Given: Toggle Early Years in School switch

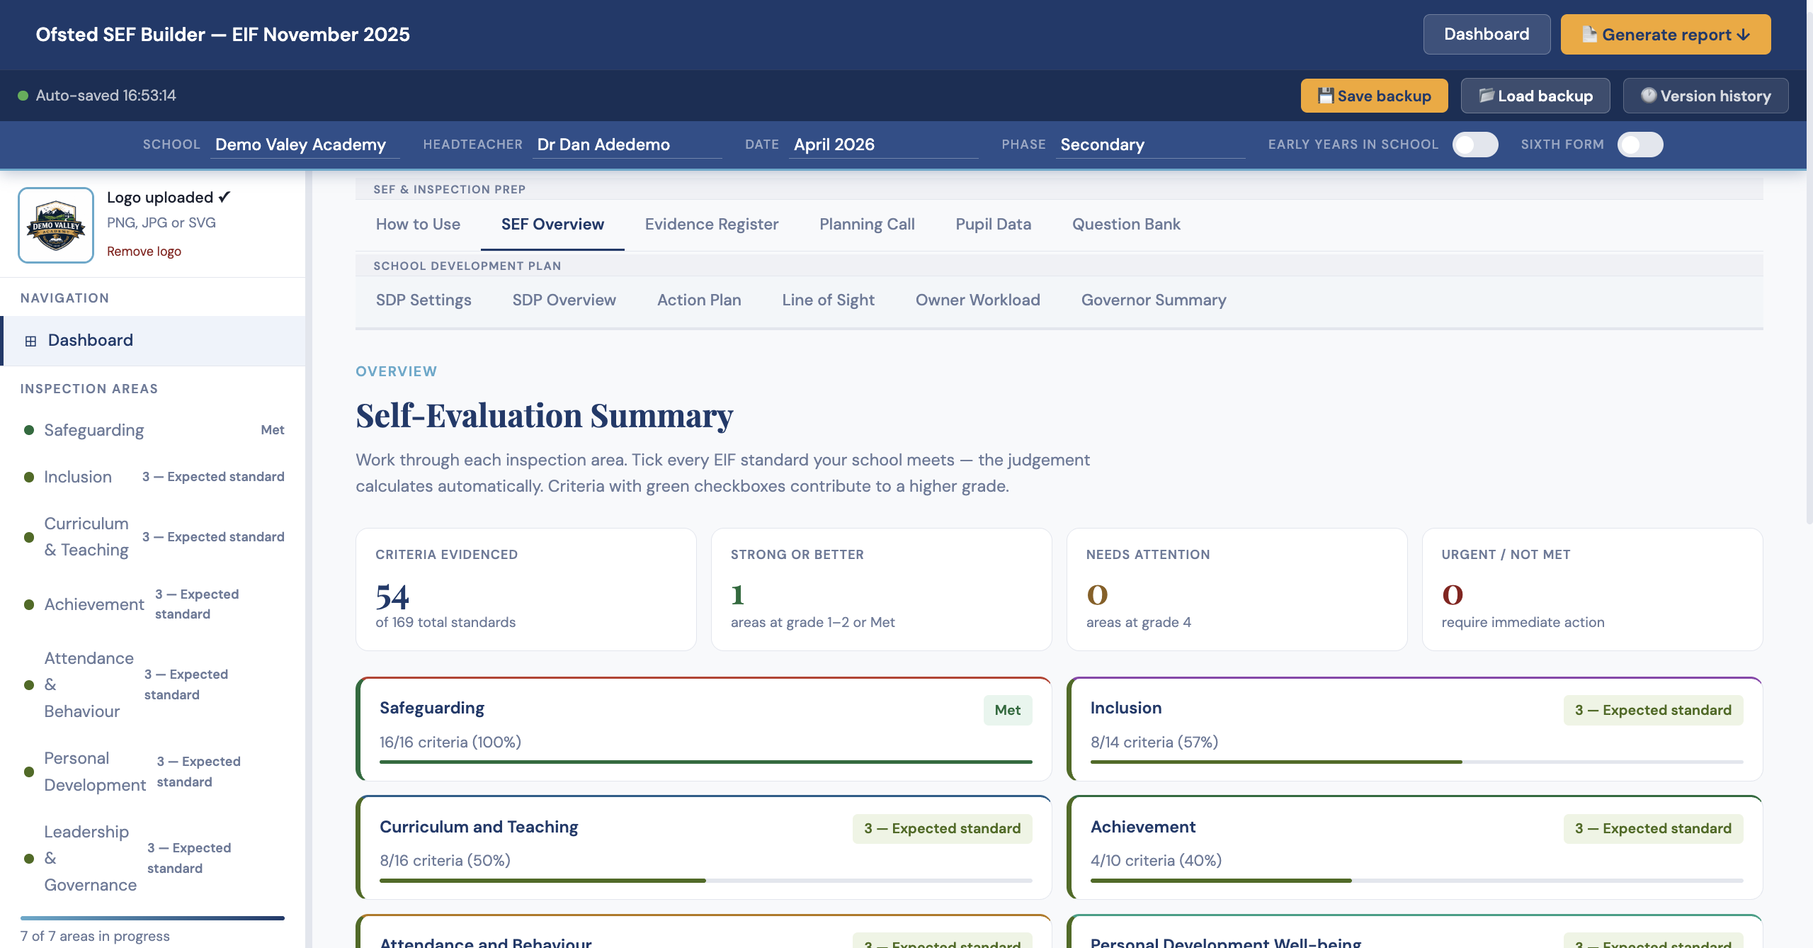Looking at the screenshot, I should point(1475,145).
